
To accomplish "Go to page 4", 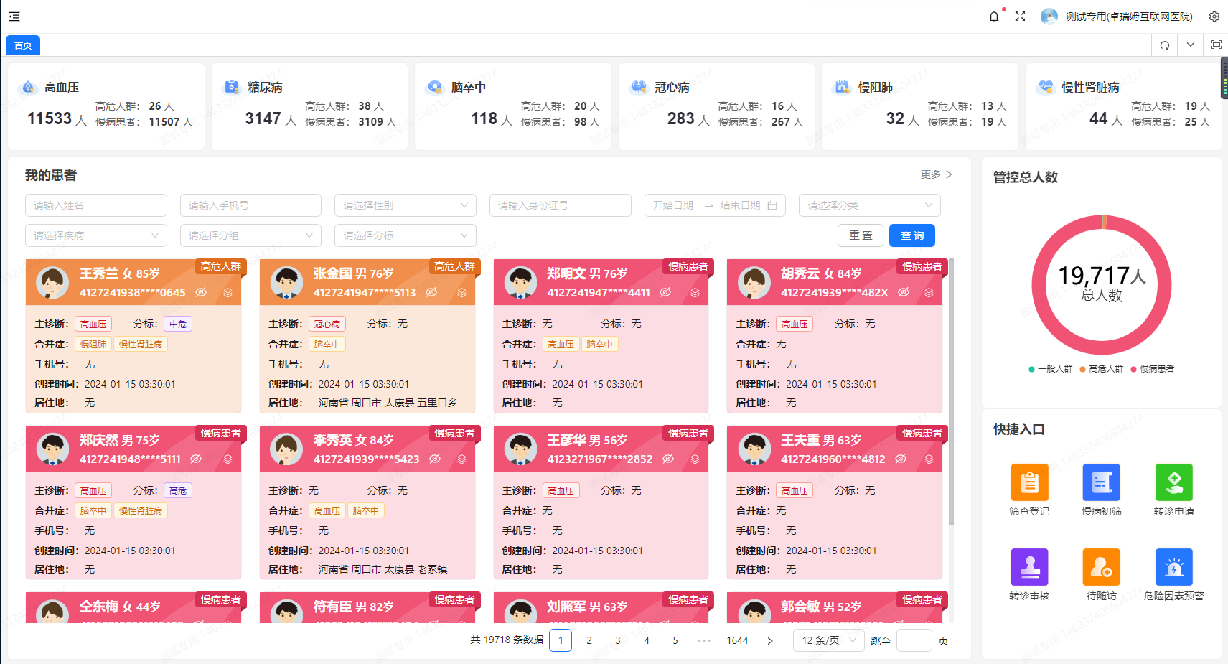I will [x=647, y=640].
